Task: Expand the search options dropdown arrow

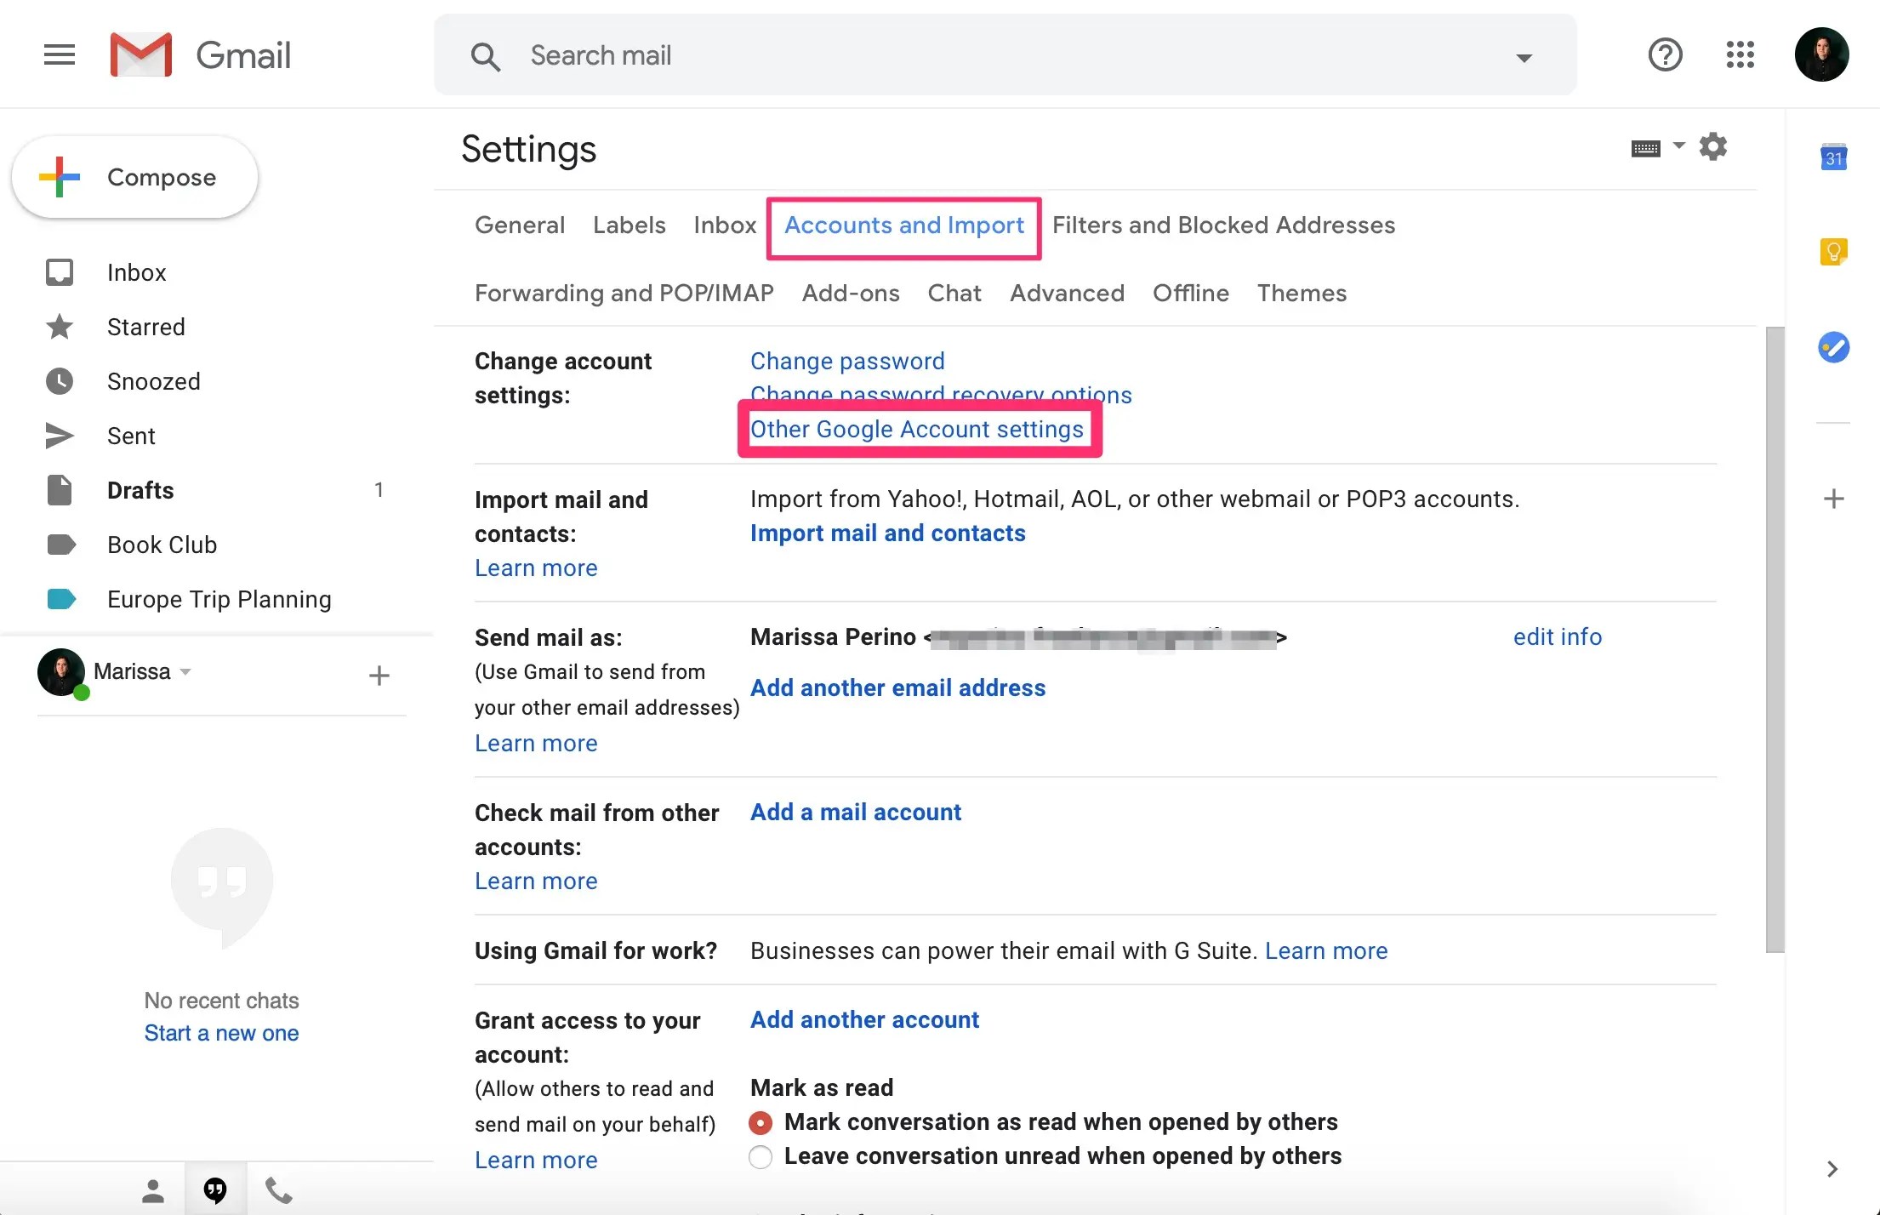Action: click(x=1524, y=57)
